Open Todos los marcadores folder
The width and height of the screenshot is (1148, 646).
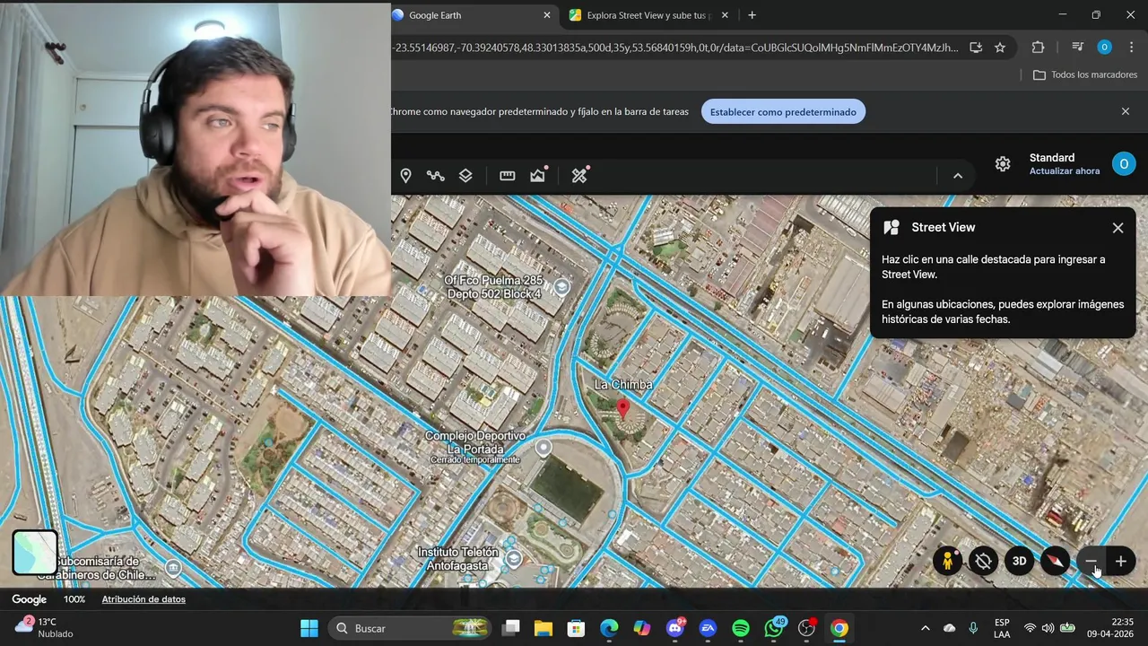point(1085,74)
